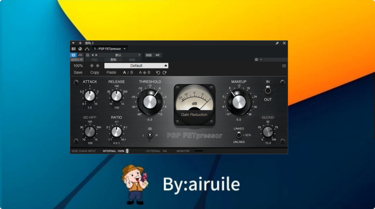375x209 pixels.
Task: Load next PSP preset right arrow
Action: point(97,66)
